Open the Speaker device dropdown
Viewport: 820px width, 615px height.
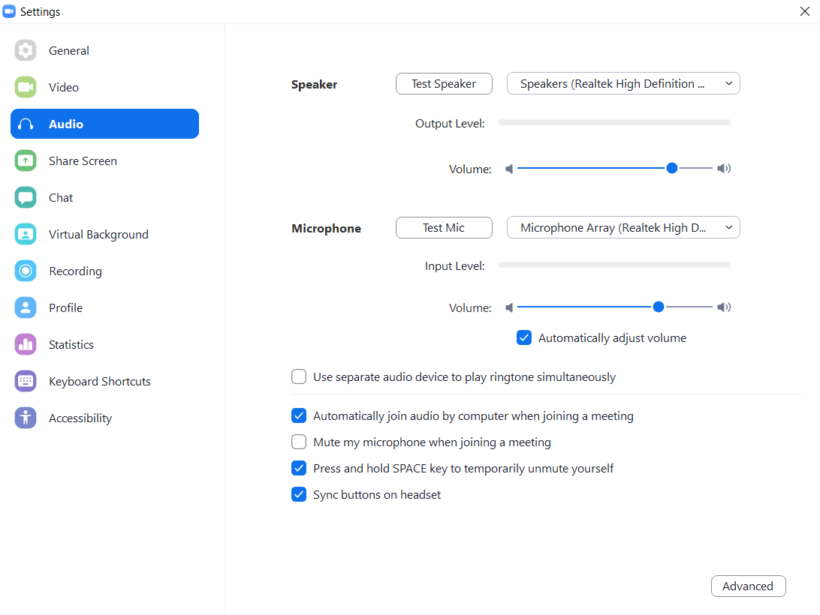coord(623,83)
